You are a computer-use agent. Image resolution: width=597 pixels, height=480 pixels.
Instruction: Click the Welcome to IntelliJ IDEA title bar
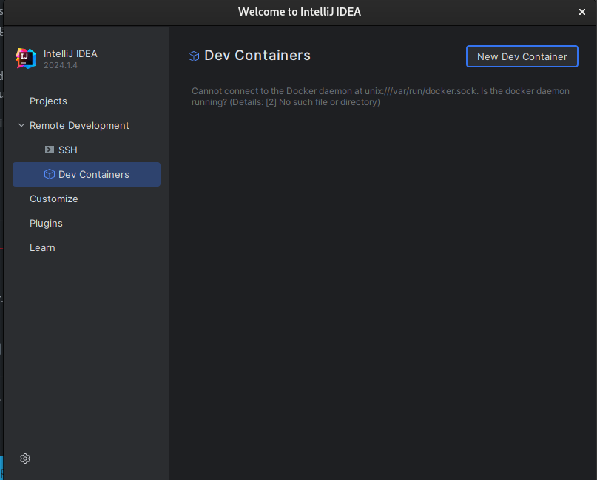point(299,12)
